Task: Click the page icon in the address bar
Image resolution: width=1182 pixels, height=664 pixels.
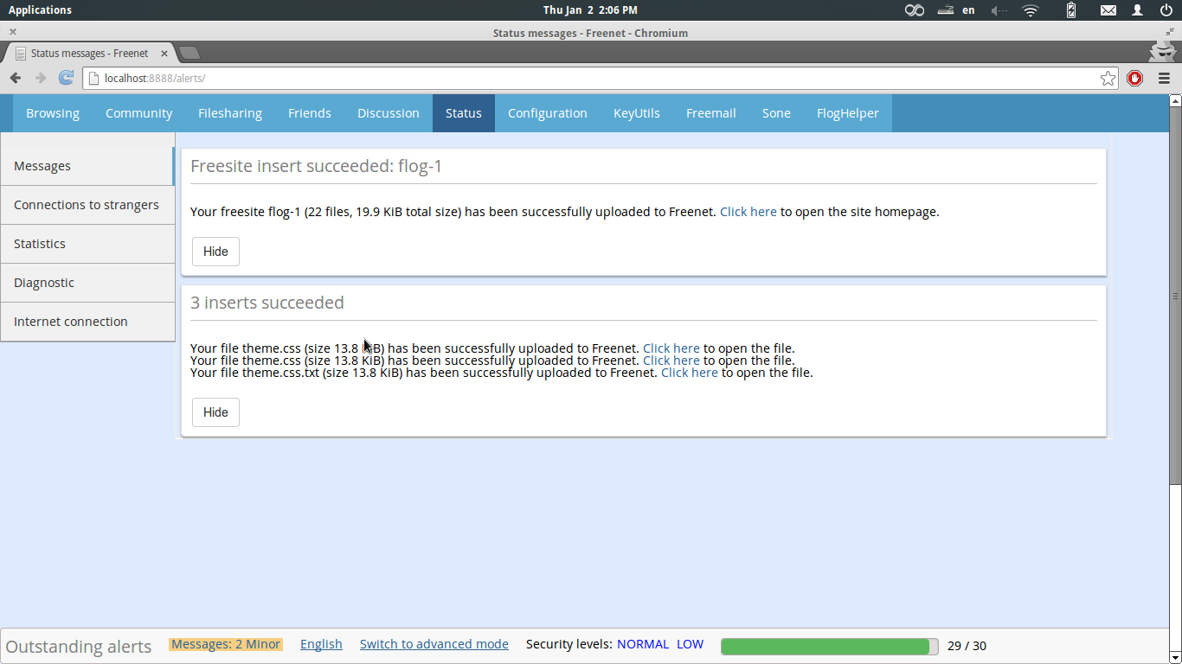Action: point(93,78)
